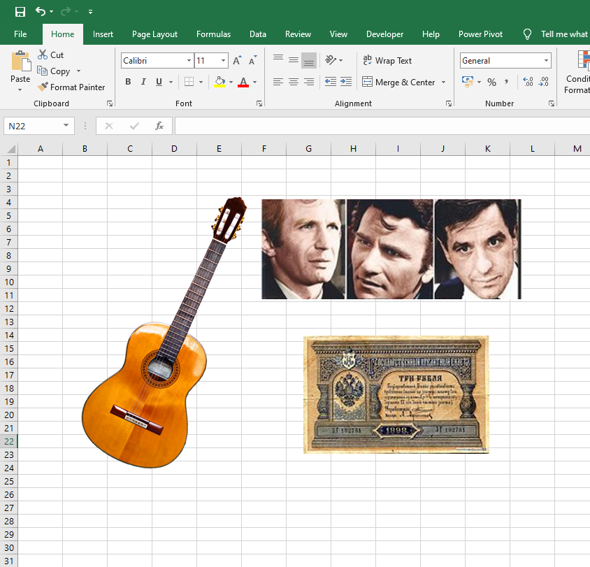The image size is (590, 567).
Task: Expand the Copy options arrow
Action: pyautogui.click(x=78, y=71)
